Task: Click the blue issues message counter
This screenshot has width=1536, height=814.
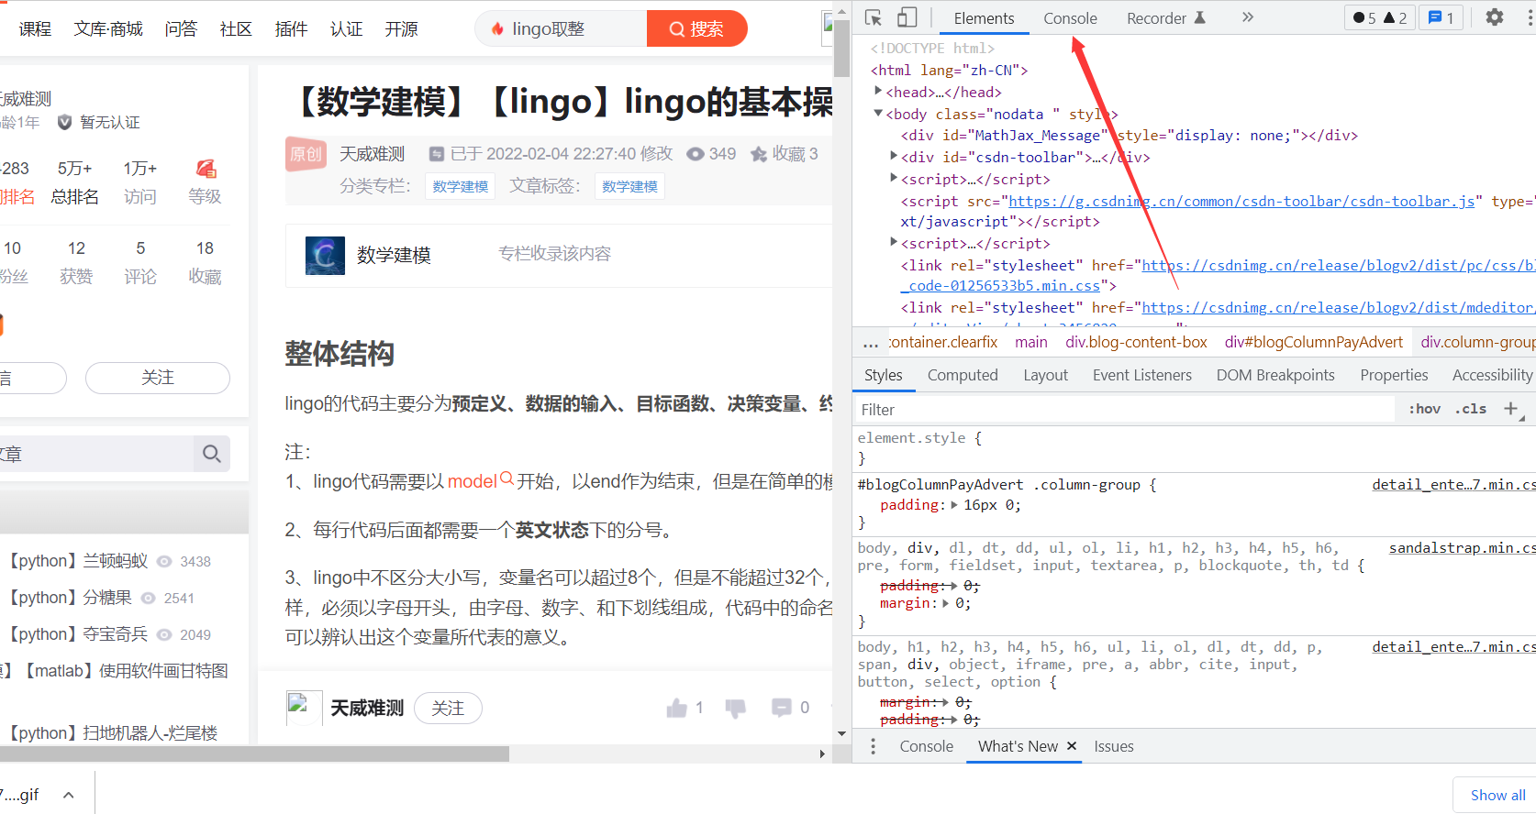Action: (x=1441, y=18)
